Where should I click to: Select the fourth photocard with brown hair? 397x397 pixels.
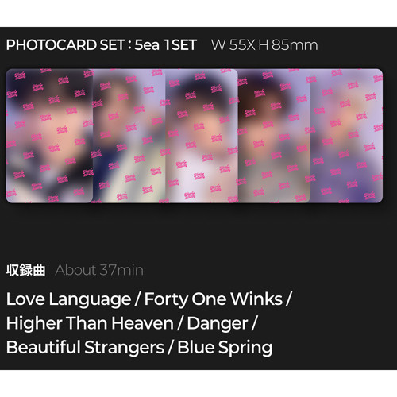274,136
